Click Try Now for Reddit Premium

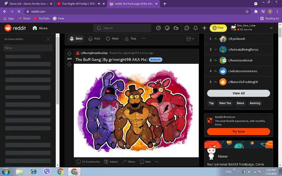click(238, 132)
